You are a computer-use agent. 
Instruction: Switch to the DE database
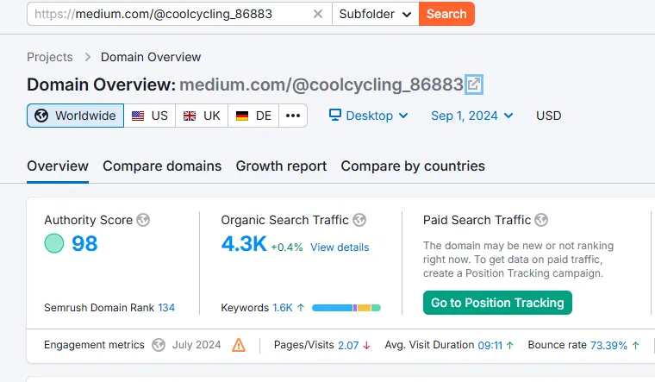pyautogui.click(x=253, y=116)
